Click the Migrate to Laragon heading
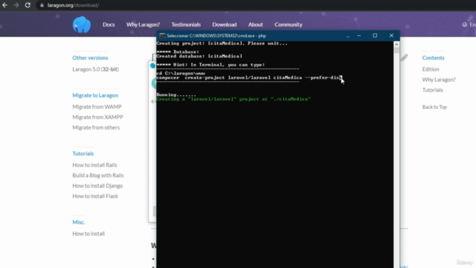The width and height of the screenshot is (476, 268). 95,95
